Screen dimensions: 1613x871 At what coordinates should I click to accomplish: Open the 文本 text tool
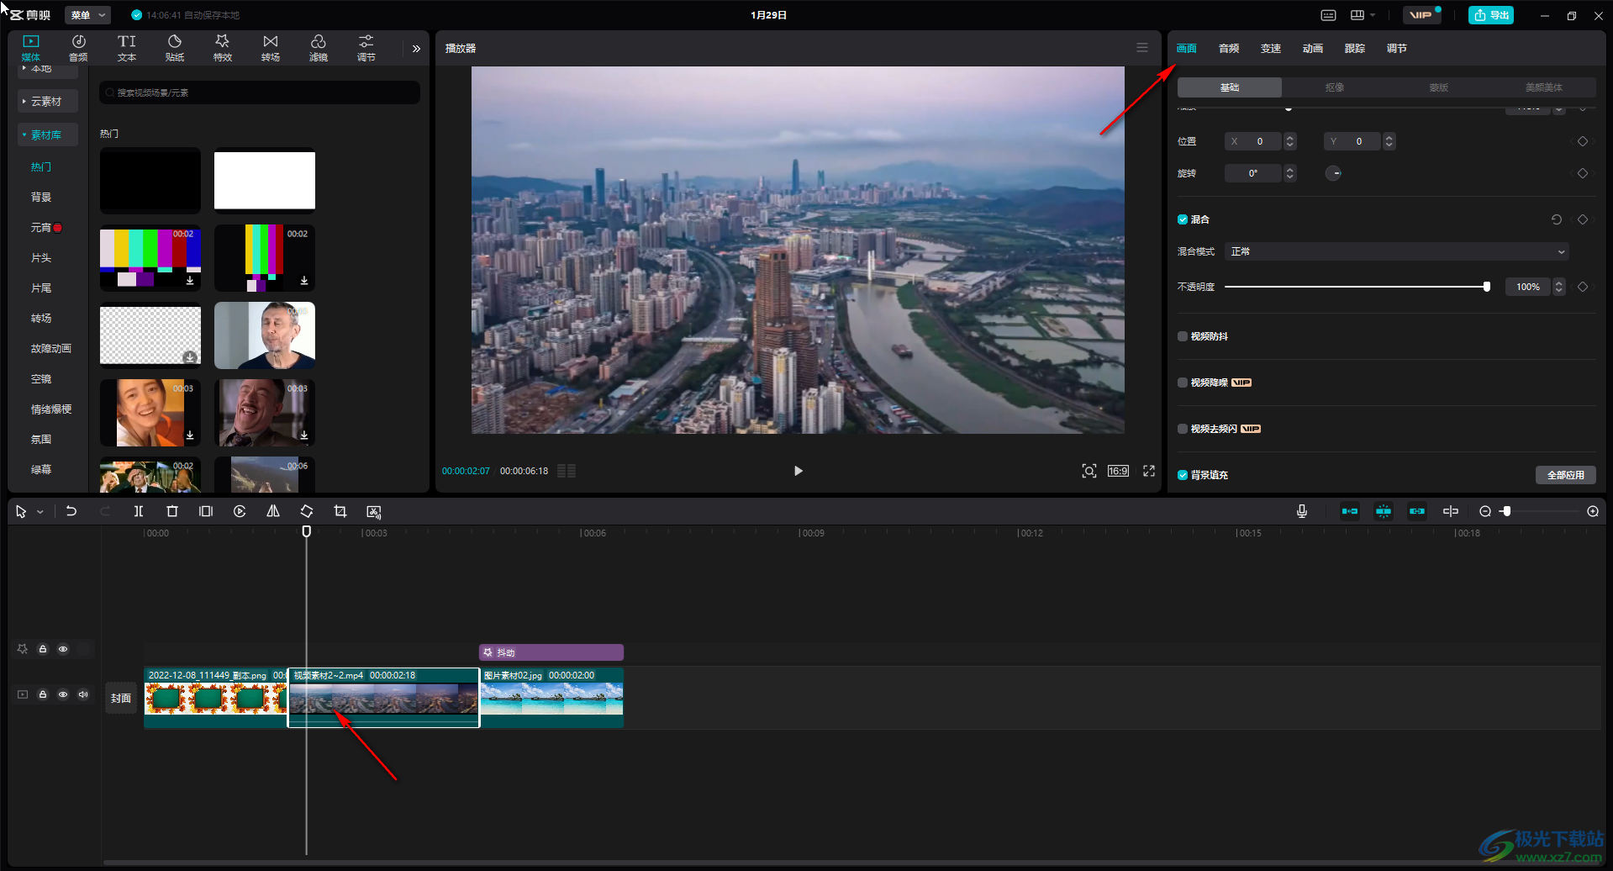point(127,48)
